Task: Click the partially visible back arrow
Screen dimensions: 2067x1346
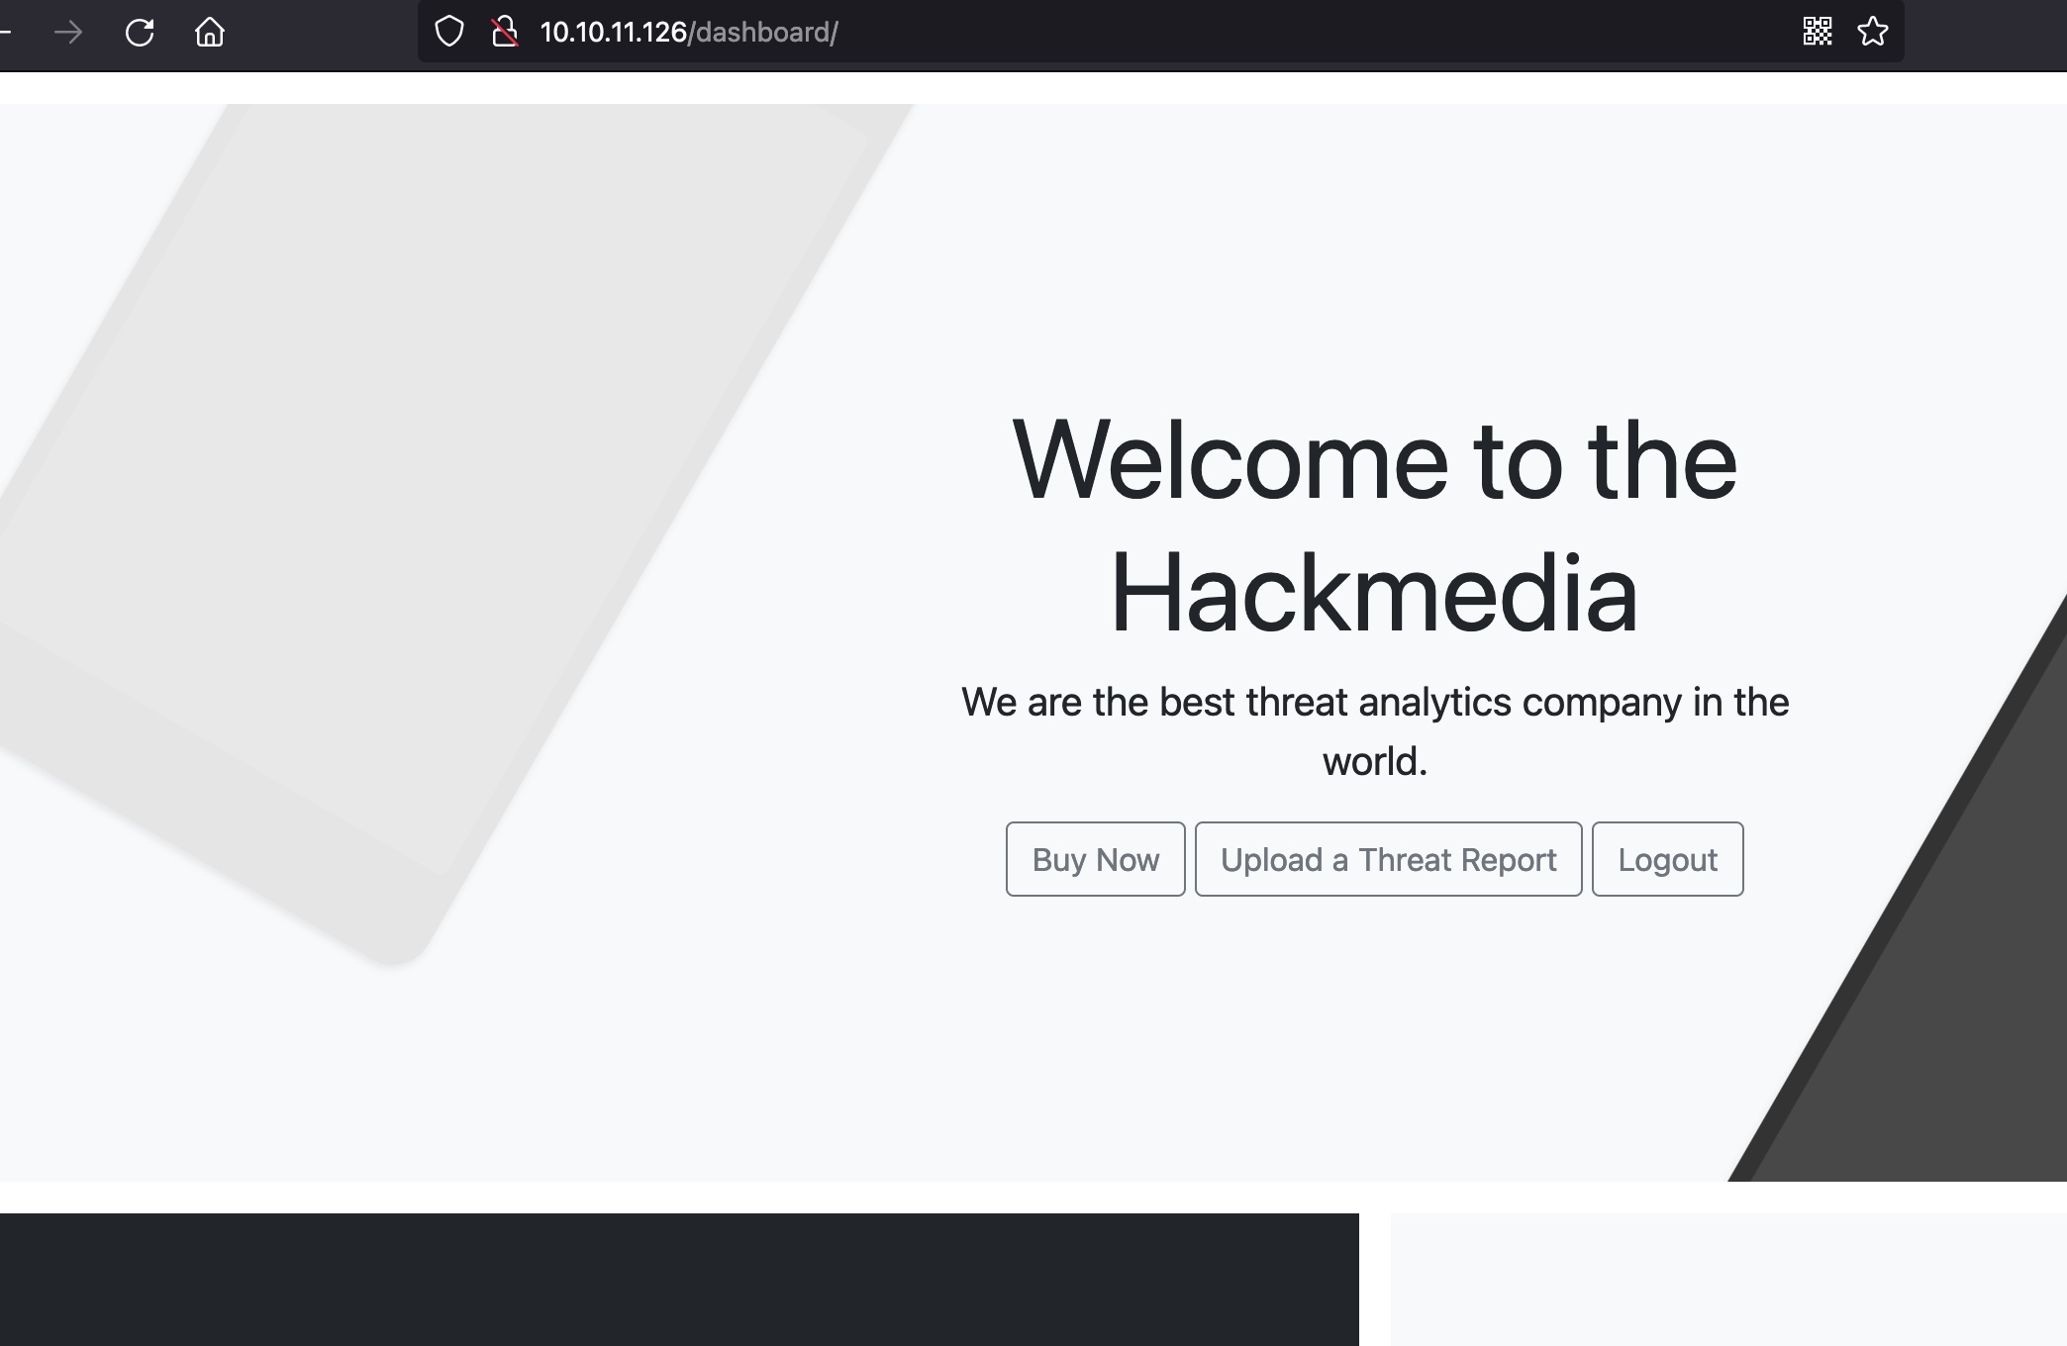Action: (x=5, y=33)
